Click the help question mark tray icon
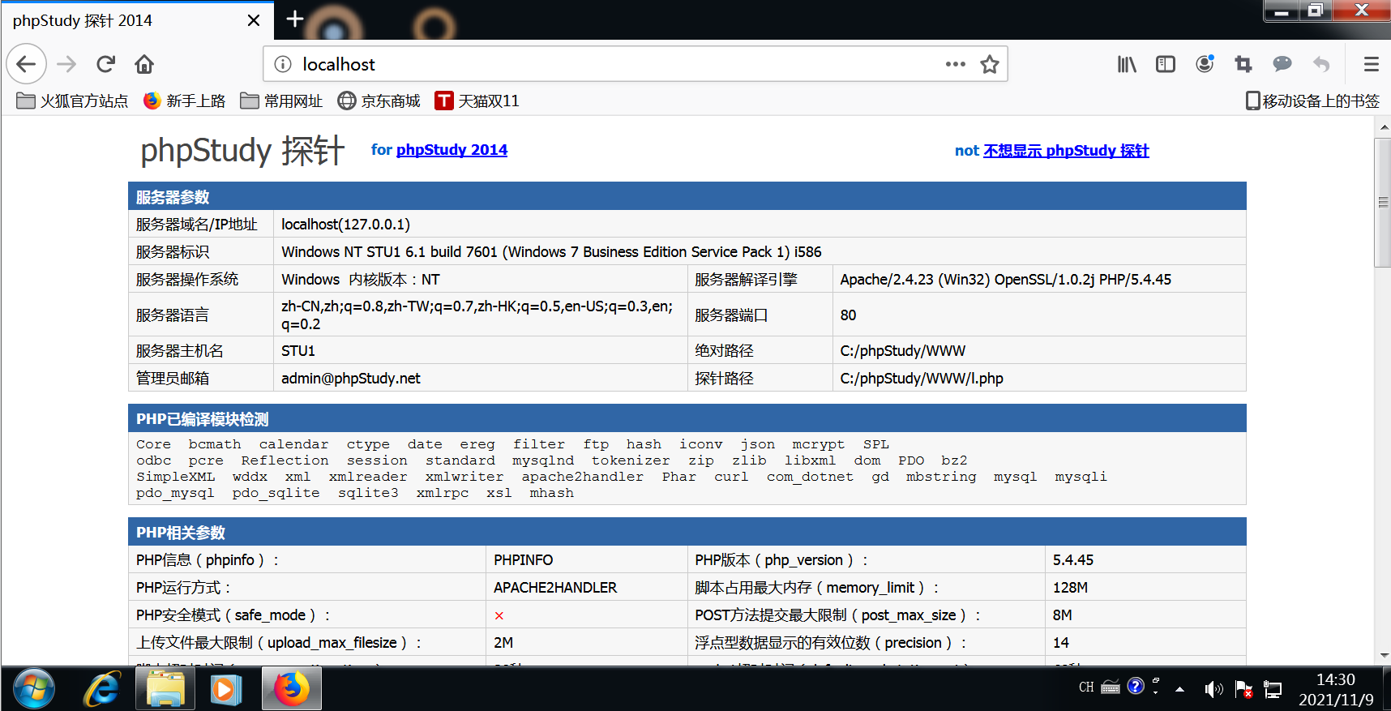 click(1136, 687)
